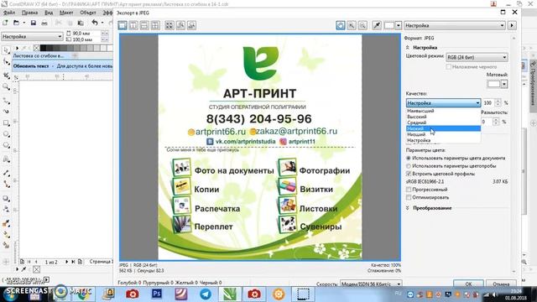Enable the Progressive checkbox
This screenshot has width=537, height=302.
click(x=409, y=190)
